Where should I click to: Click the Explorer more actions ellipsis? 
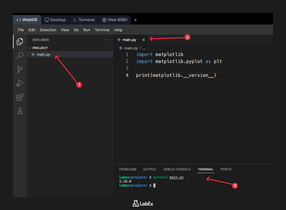click(x=107, y=40)
